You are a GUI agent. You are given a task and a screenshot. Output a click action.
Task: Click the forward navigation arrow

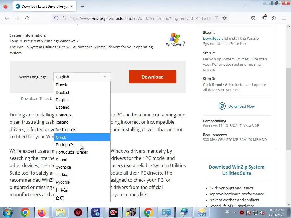(x=17, y=18)
